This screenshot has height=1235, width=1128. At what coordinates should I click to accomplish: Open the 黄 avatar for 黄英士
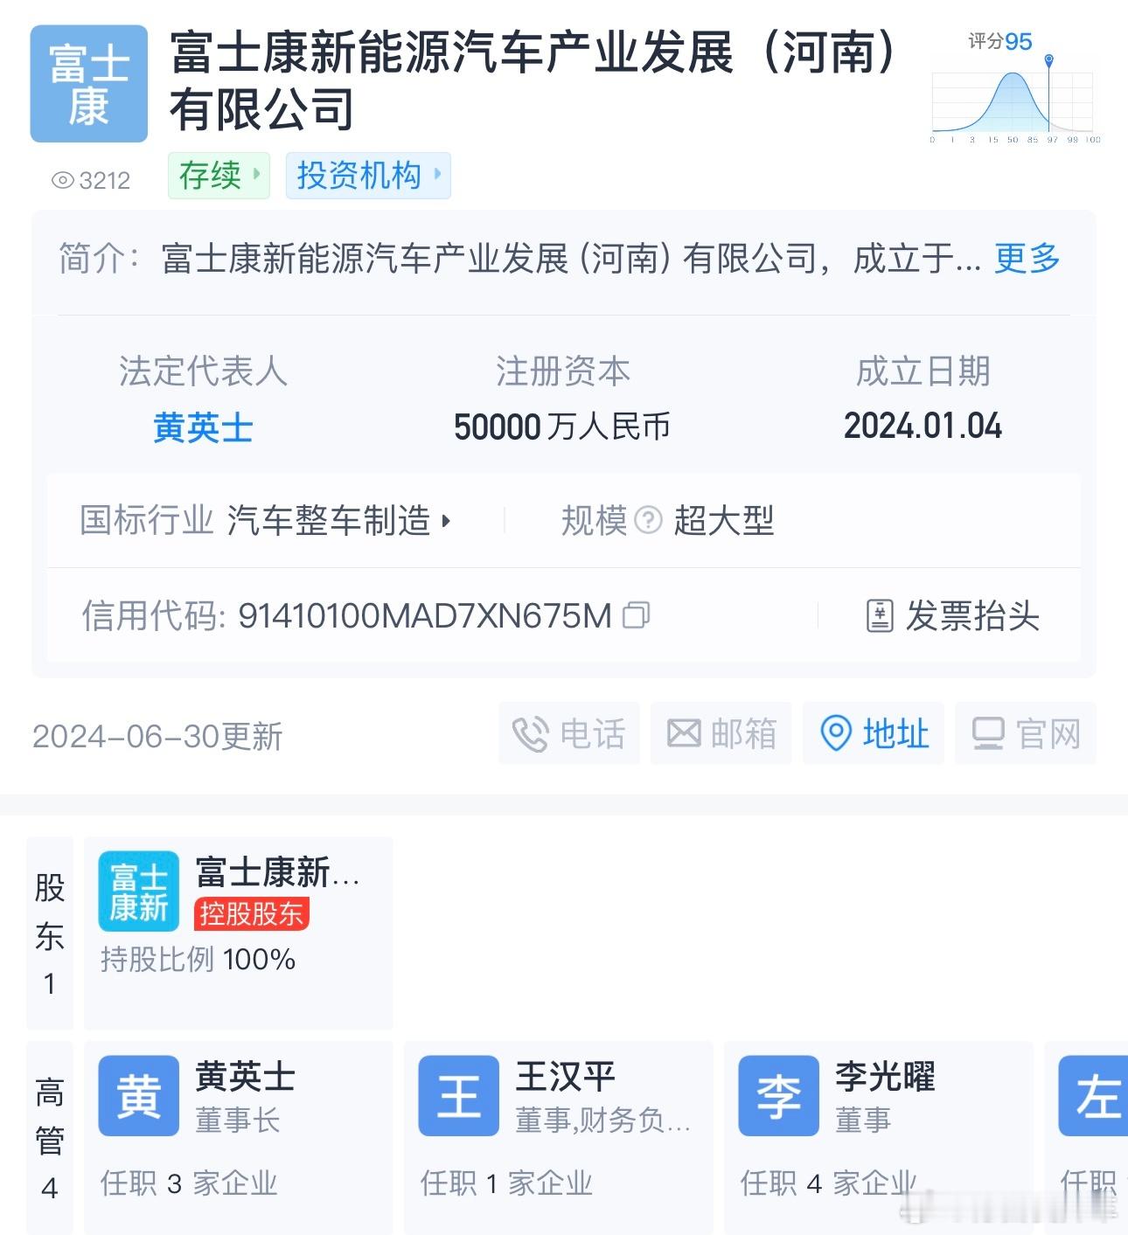point(138,1096)
